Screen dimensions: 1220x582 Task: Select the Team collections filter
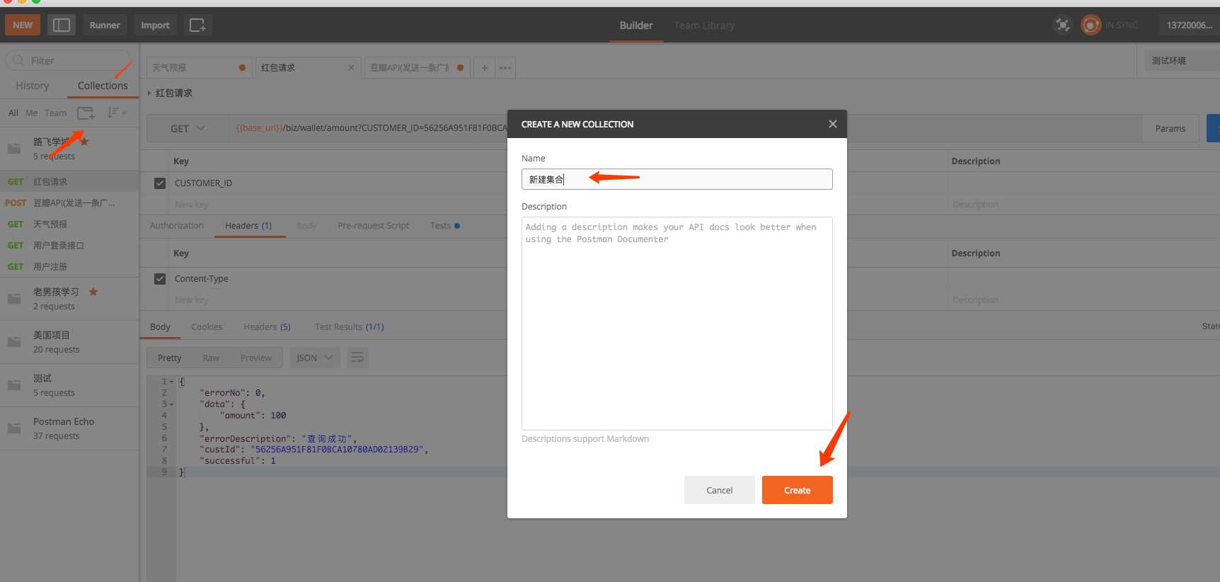click(55, 113)
